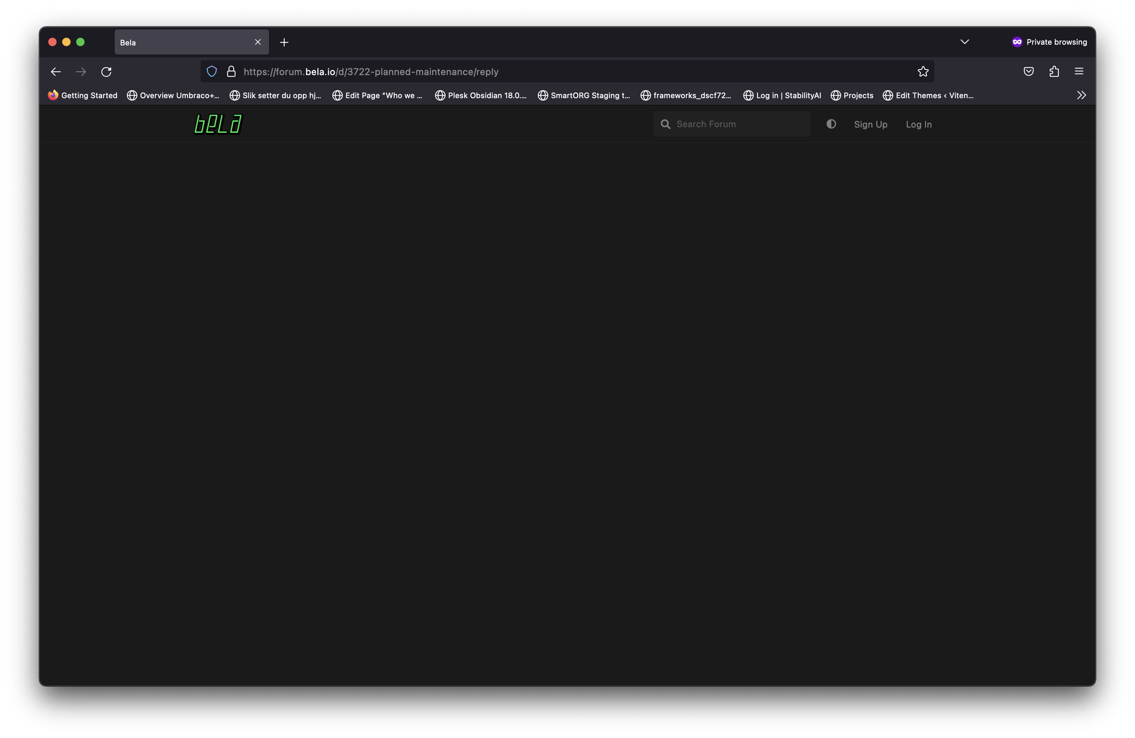Open Getting Started bookmark
This screenshot has width=1135, height=738.
coord(83,95)
